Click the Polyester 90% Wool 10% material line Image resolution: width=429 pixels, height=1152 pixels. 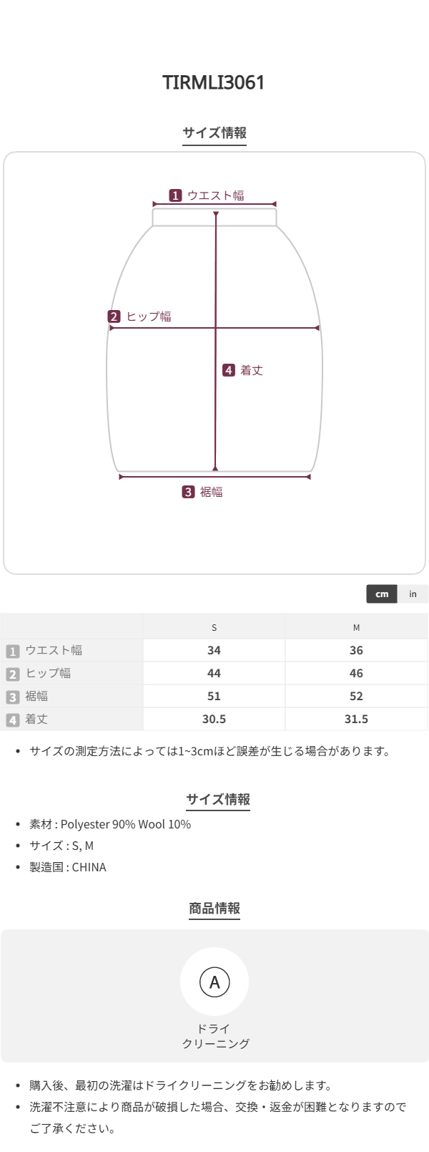tap(110, 825)
